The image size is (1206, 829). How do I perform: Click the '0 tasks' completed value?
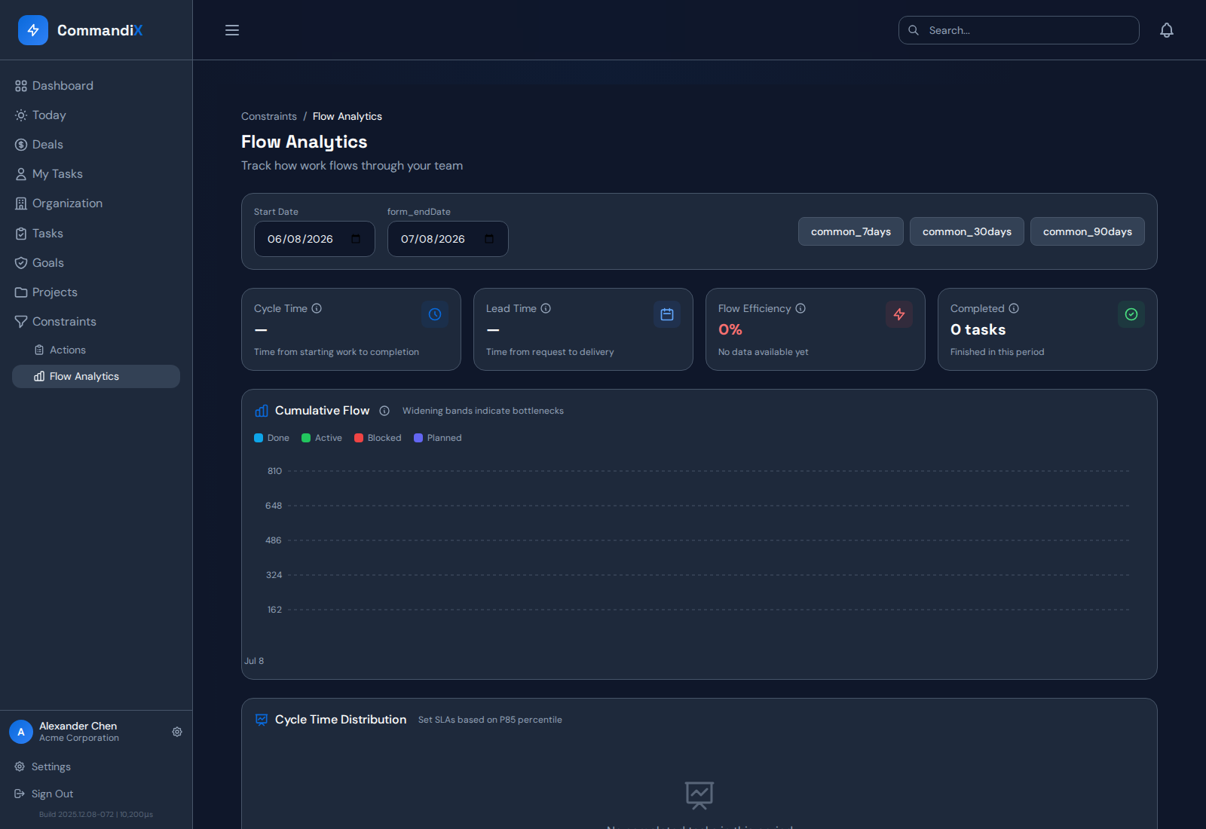pos(978,329)
